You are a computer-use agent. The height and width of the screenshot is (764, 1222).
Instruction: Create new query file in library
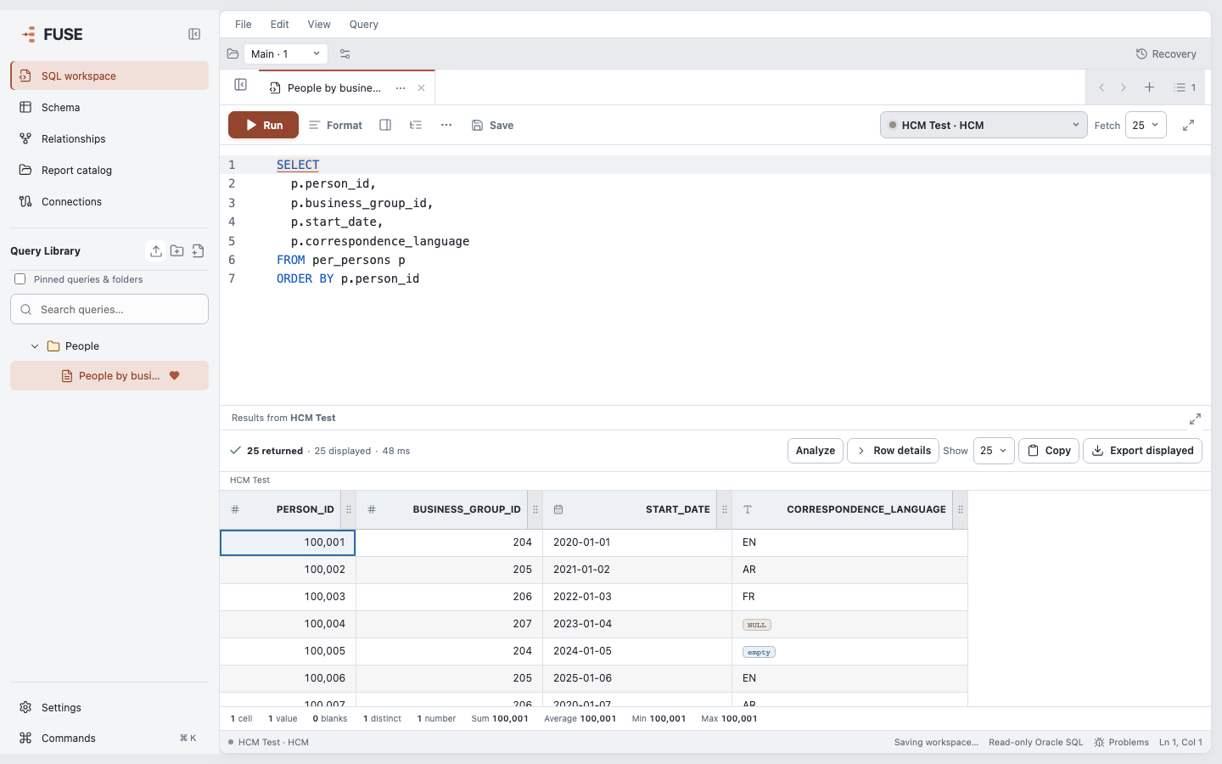[x=198, y=250]
